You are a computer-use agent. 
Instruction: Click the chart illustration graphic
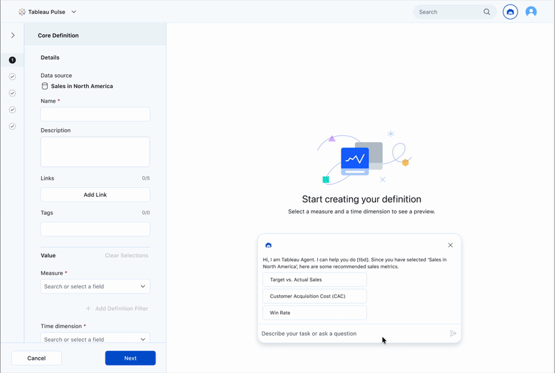click(364, 158)
